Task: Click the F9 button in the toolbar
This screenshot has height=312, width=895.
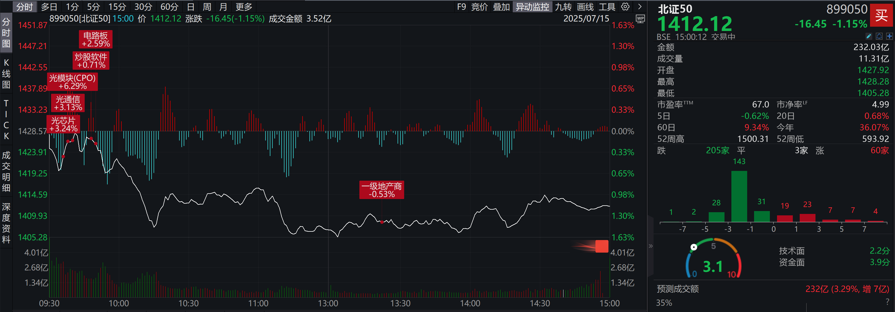Action: (x=461, y=7)
